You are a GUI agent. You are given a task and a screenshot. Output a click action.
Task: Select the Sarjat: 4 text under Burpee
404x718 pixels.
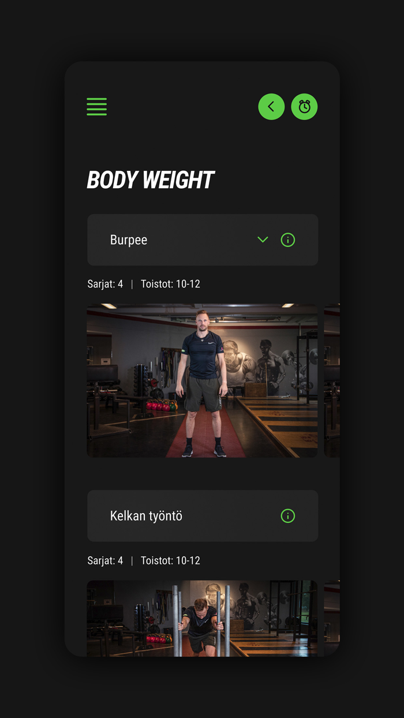click(x=105, y=284)
